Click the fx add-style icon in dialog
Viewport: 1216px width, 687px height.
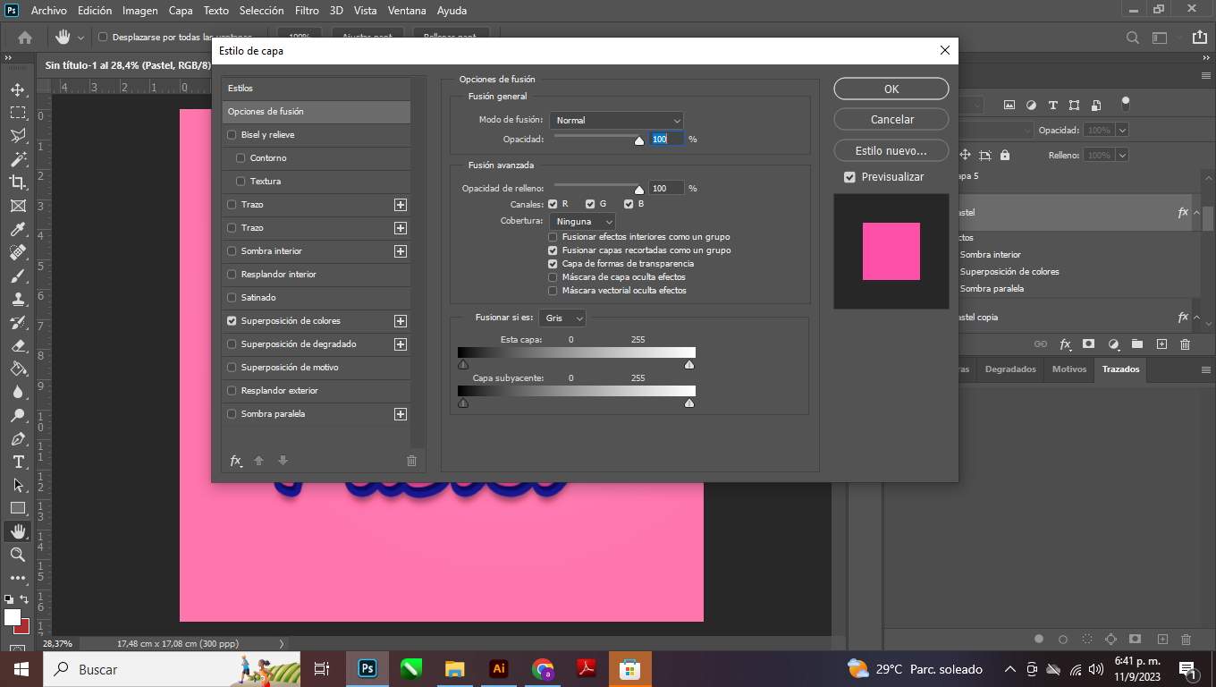click(236, 461)
